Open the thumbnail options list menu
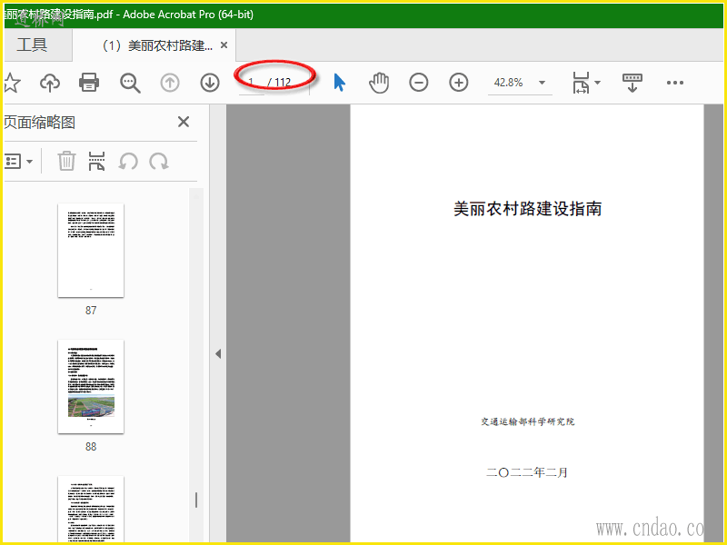 18,162
